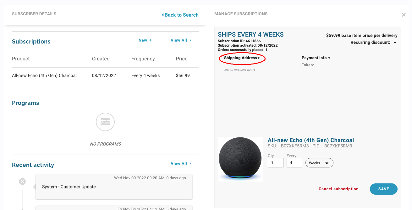Open the System - Customer Update activity card
The height and width of the screenshot is (210, 412).
(x=114, y=187)
